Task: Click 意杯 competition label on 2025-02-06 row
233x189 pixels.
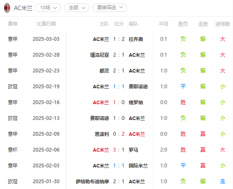Action: click(13, 150)
